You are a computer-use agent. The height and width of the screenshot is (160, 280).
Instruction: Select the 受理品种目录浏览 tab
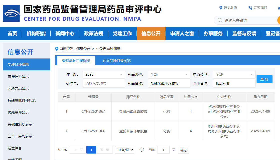[x=76, y=61]
